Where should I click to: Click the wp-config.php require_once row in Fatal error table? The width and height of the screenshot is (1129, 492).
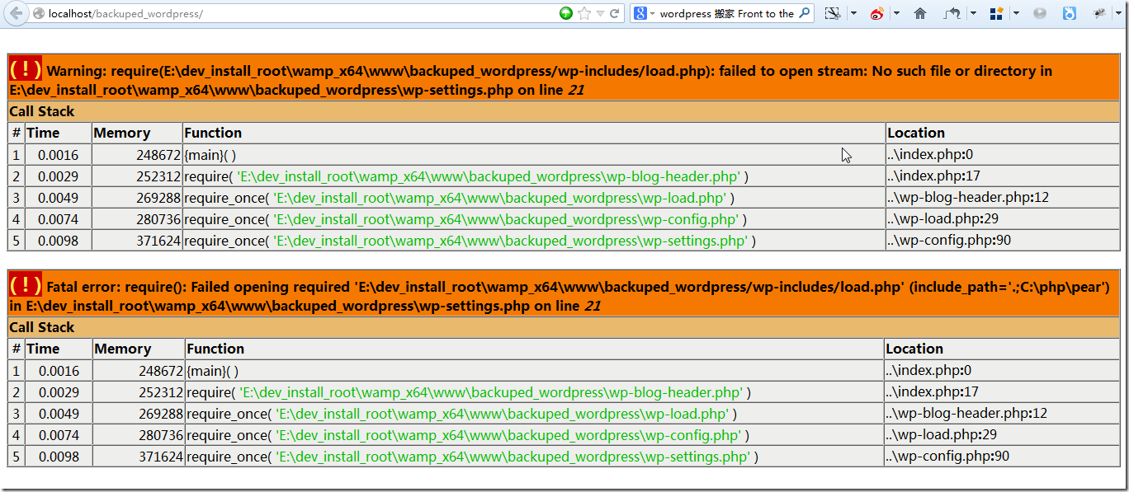[x=468, y=435]
